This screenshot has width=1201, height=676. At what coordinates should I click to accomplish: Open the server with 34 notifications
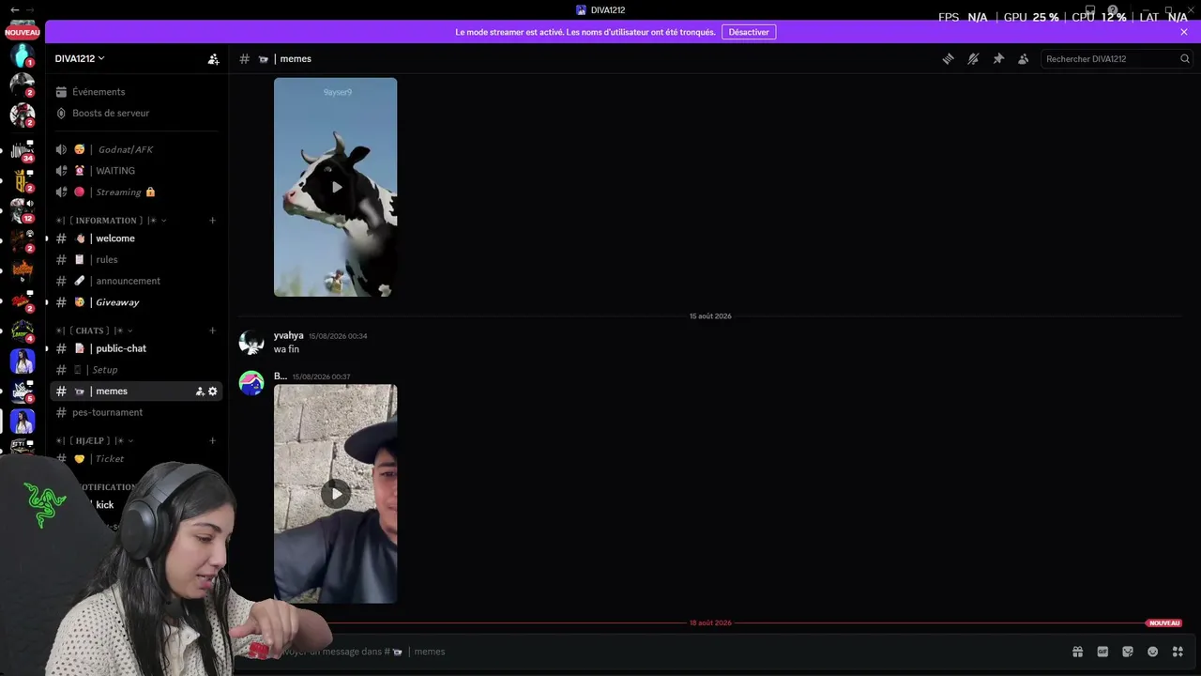22,150
